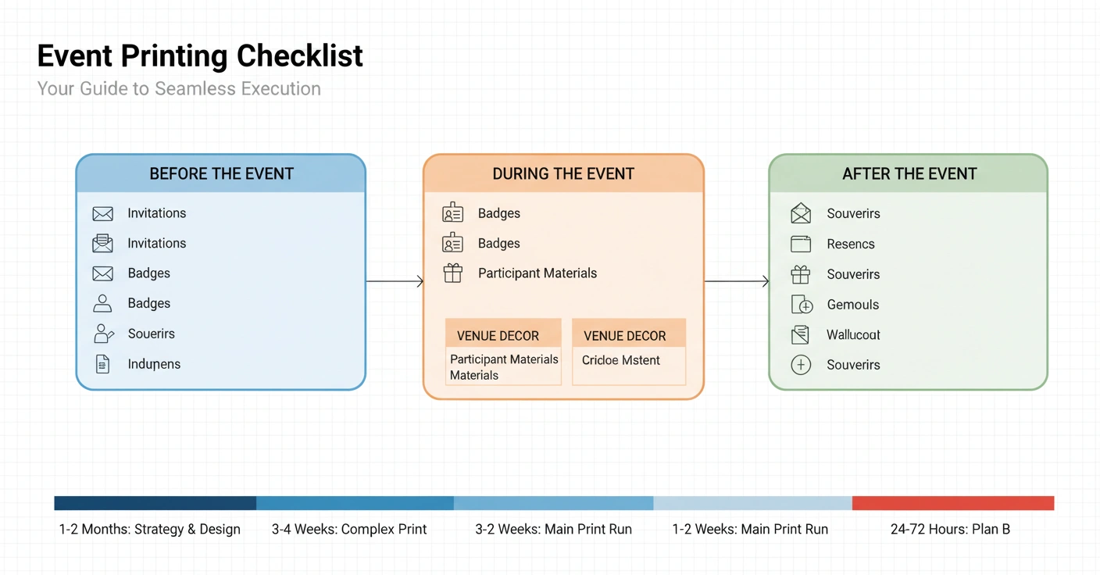Click the Event Printing Checklist title
Image resolution: width=1100 pixels, height=575 pixels.
[200, 56]
